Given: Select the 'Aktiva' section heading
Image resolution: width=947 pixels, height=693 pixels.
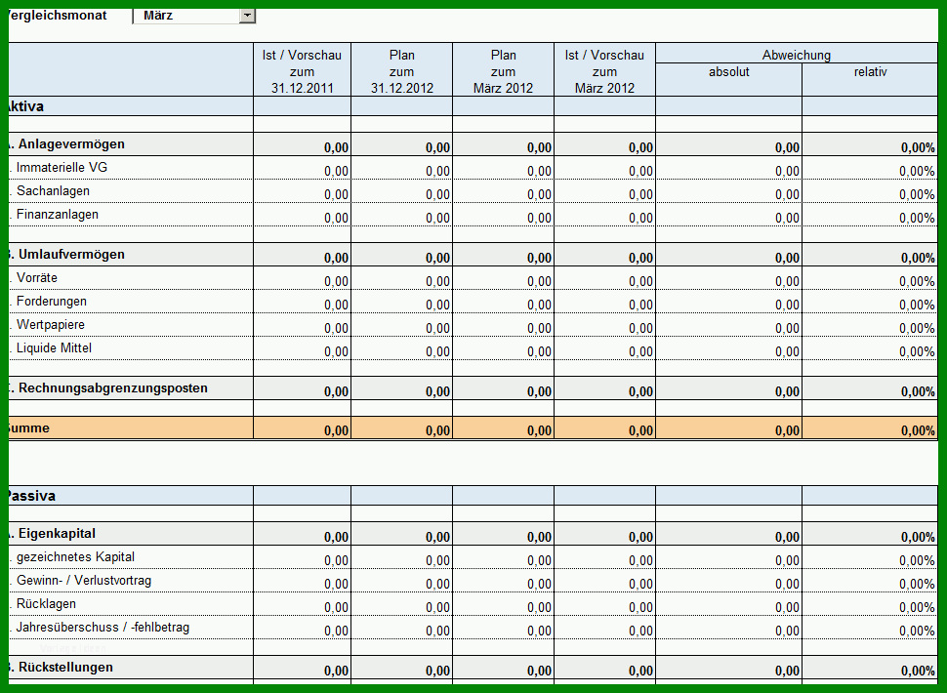Looking at the screenshot, I should (x=26, y=106).
